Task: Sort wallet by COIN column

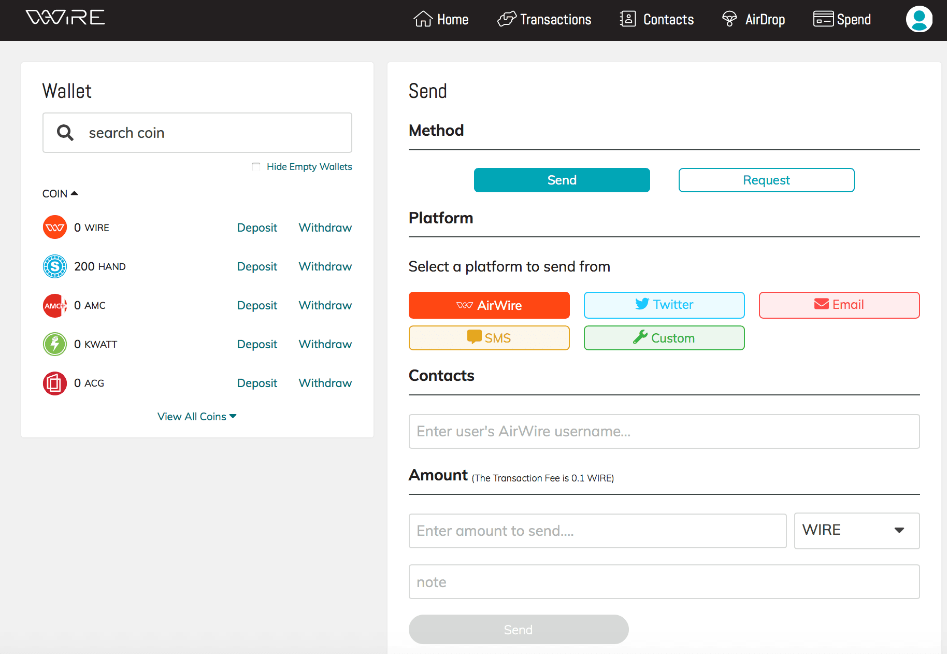Action: pyautogui.click(x=60, y=193)
